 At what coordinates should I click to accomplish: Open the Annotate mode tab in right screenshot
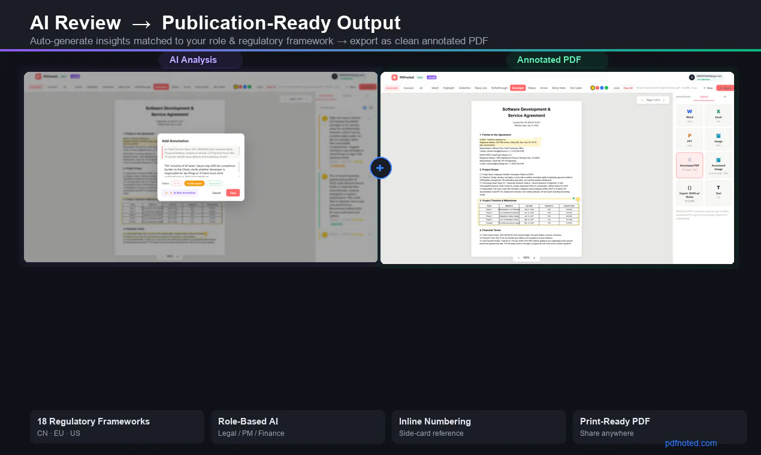(392, 88)
